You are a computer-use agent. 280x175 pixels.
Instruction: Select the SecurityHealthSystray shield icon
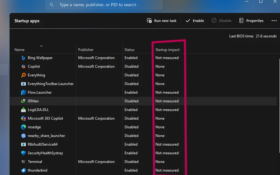tap(23, 153)
